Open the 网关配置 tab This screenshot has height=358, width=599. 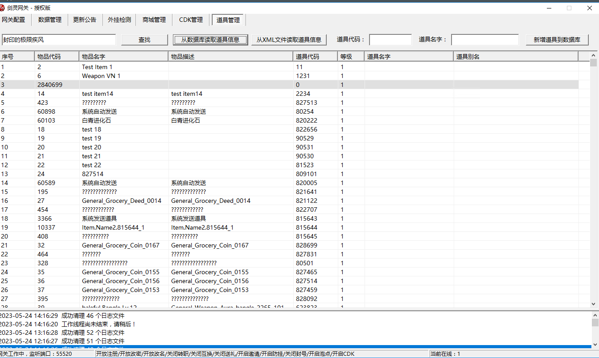[13, 20]
